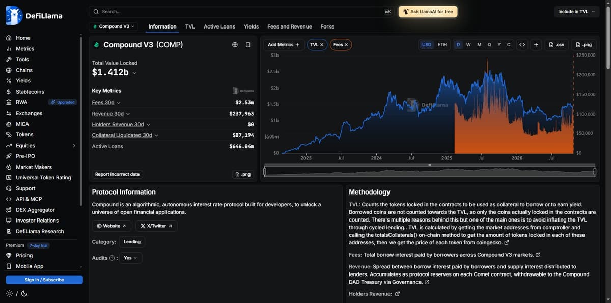Viewport: 611px width, 303px height.
Task: Switch to dark theme moon icon
Action: coord(24,293)
